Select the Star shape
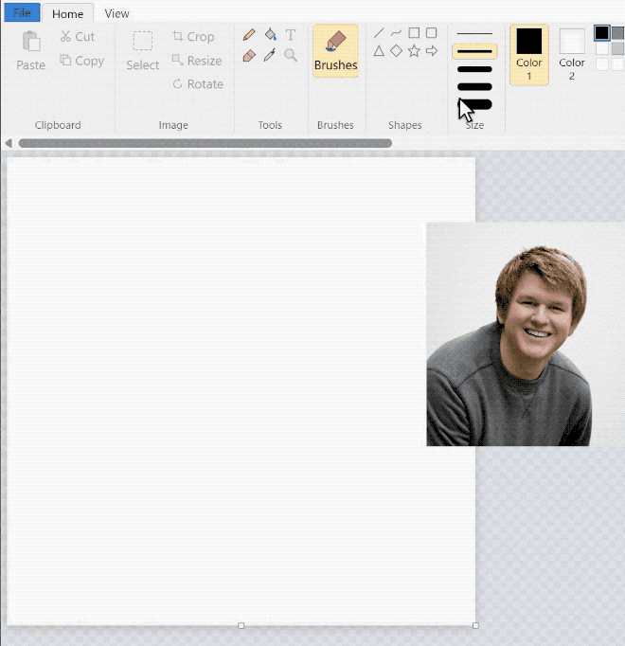 point(414,51)
